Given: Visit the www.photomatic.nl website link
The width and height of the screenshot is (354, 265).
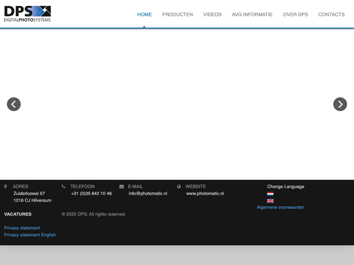Looking at the screenshot, I should click(205, 194).
